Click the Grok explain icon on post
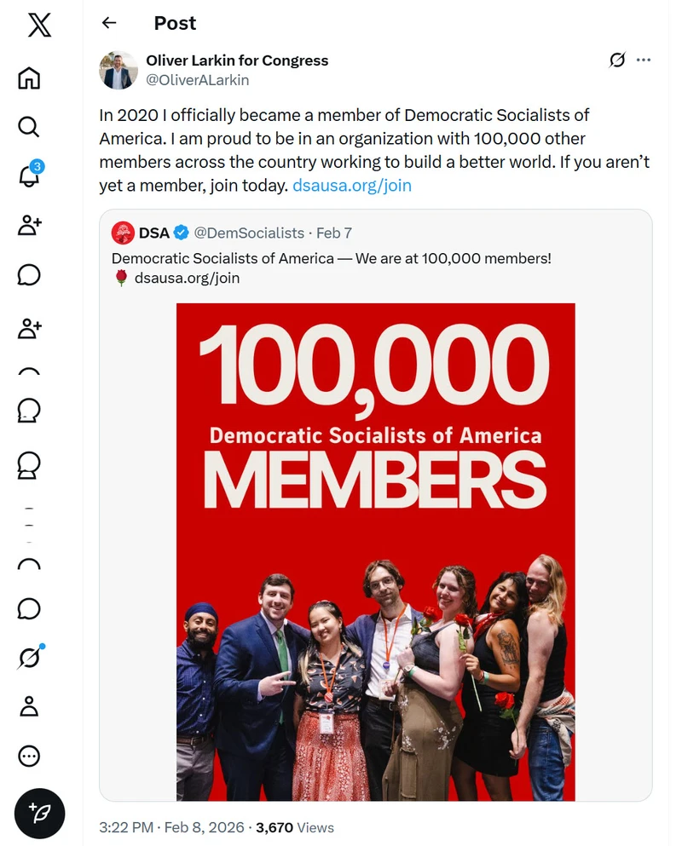The width and height of the screenshot is (682, 846). pos(617,60)
